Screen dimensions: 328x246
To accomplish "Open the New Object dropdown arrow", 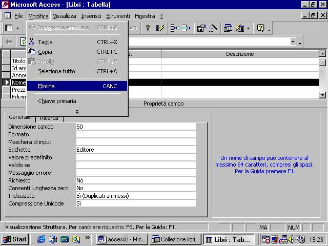I will pos(248,28).
